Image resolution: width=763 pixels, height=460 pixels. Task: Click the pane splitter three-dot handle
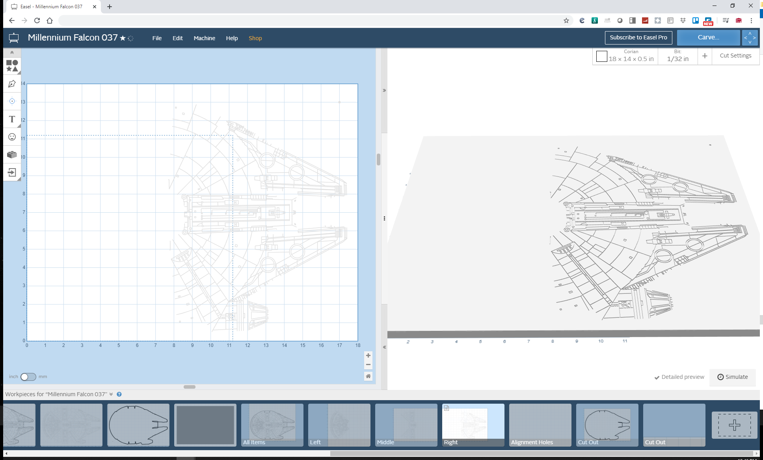(384, 219)
